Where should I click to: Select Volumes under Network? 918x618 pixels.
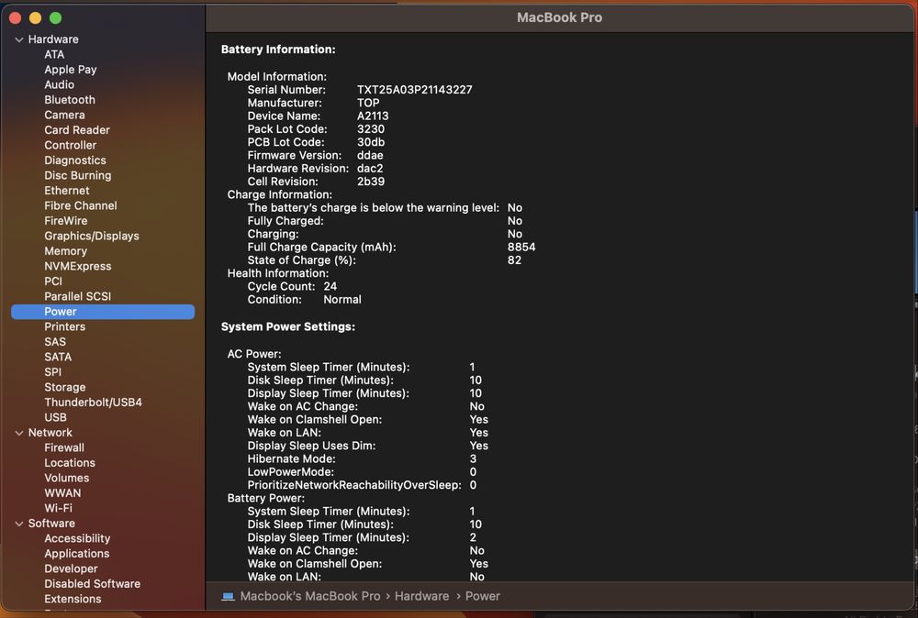click(x=67, y=479)
